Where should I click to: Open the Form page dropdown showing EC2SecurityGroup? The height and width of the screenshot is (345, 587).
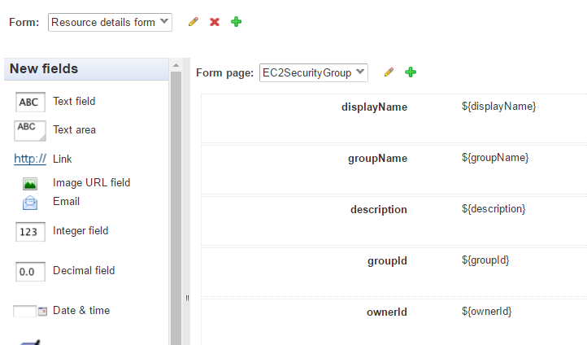[314, 72]
